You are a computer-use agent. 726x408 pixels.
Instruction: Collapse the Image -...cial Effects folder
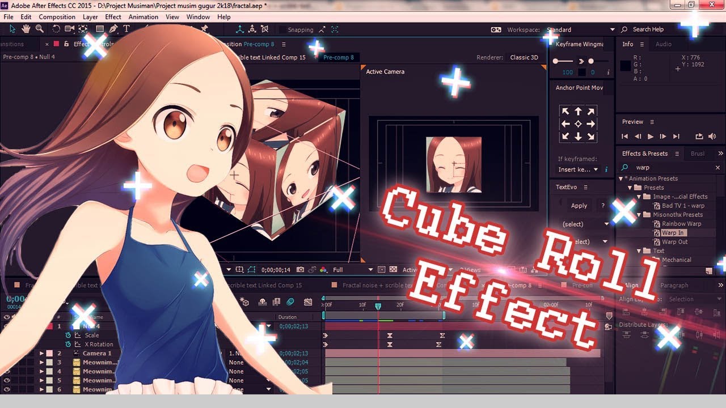coord(639,197)
